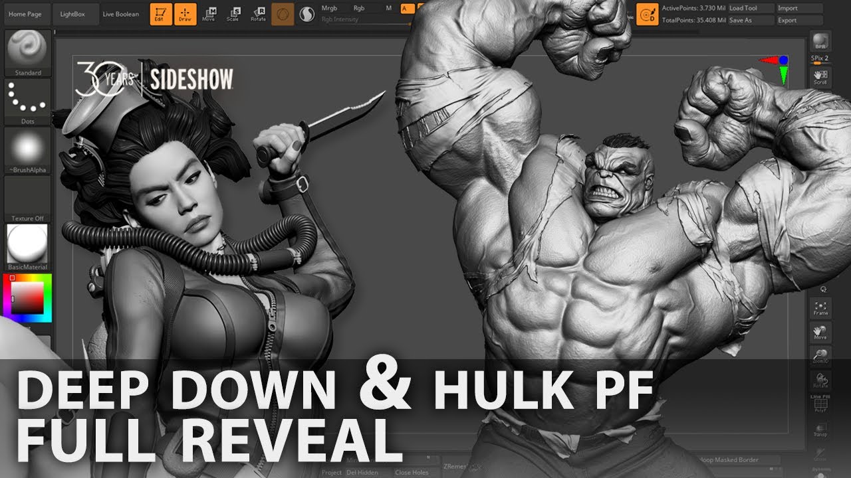The image size is (851, 478).
Task: Adjust the SPix 2 slider
Action: point(820,60)
